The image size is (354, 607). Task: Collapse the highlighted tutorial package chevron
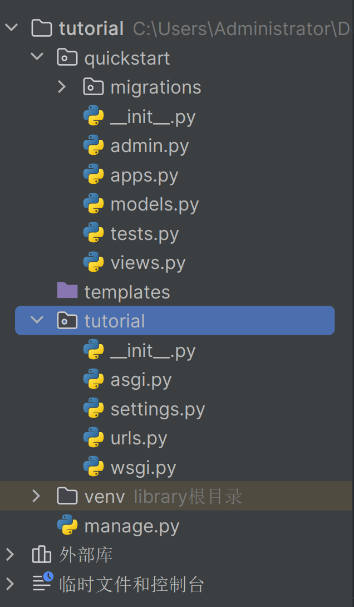point(37,321)
